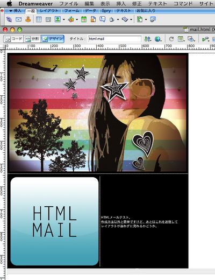
Task: Click the Refresh Design View icon
Action: pyautogui.click(x=171, y=39)
